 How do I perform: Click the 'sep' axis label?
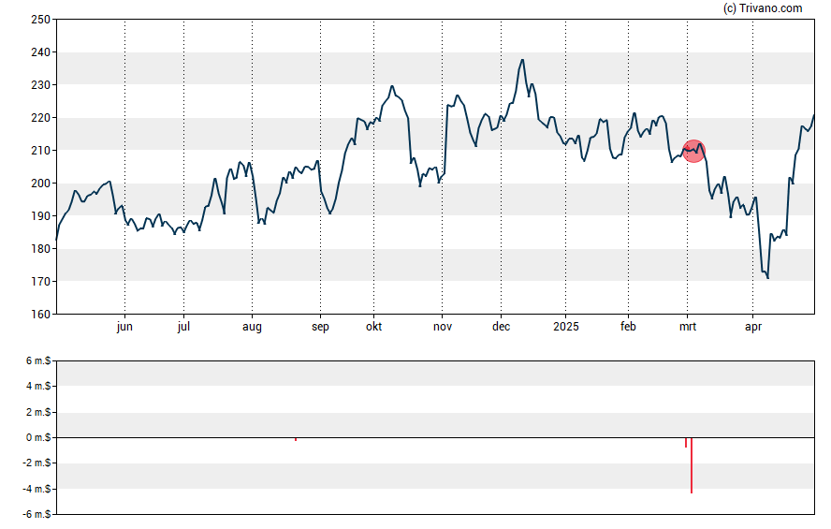tap(320, 327)
